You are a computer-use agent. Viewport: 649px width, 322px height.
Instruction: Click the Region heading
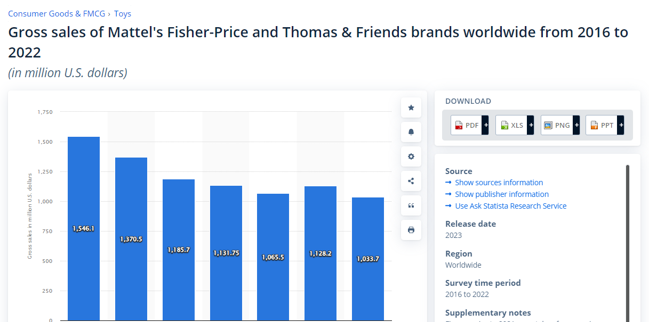(459, 254)
